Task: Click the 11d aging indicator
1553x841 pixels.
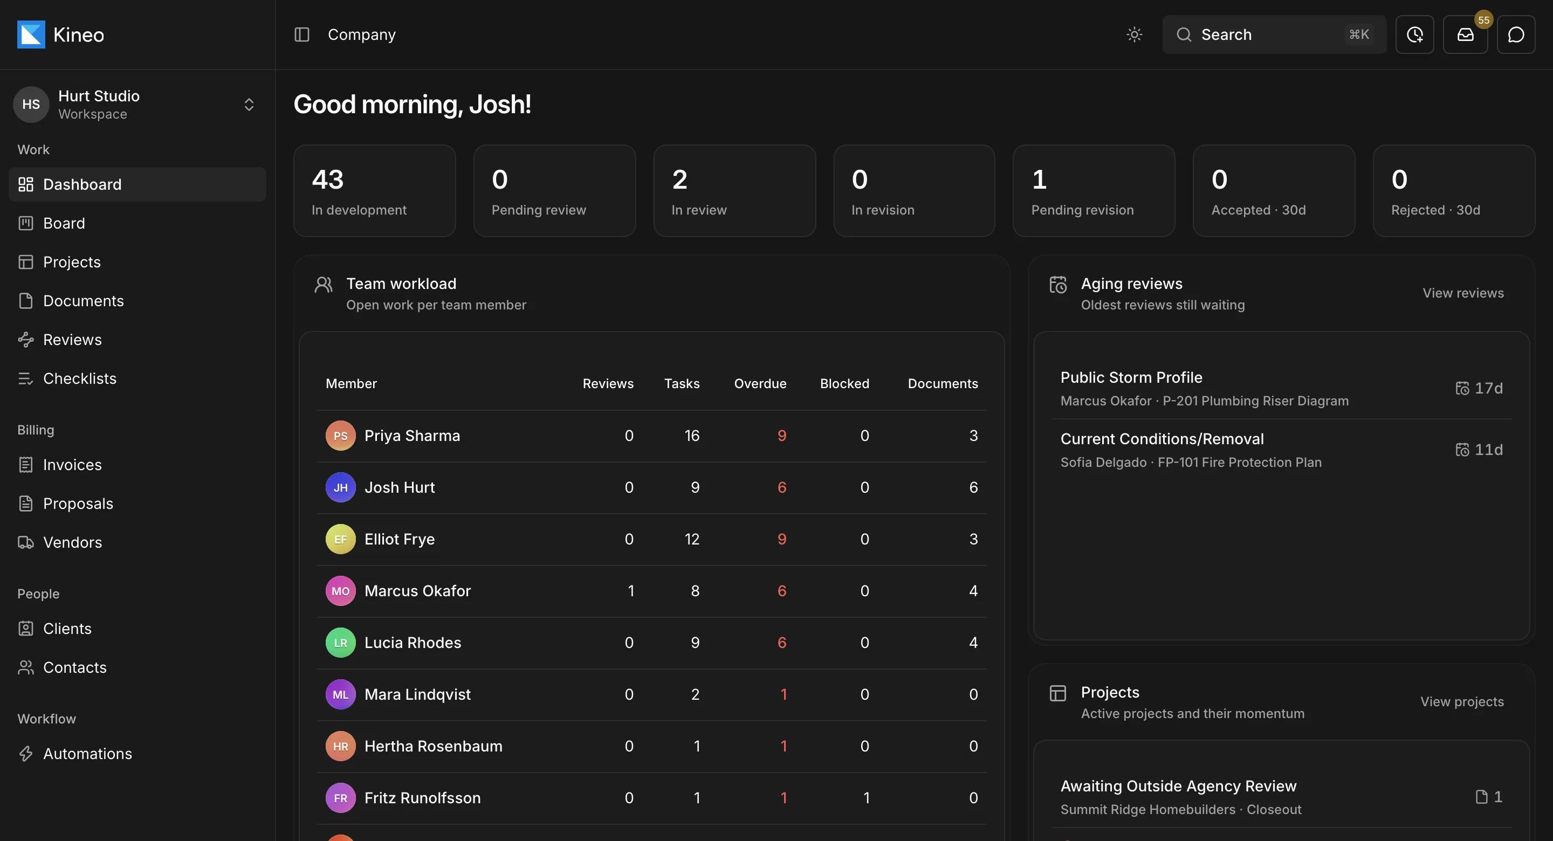Action: point(1479,450)
